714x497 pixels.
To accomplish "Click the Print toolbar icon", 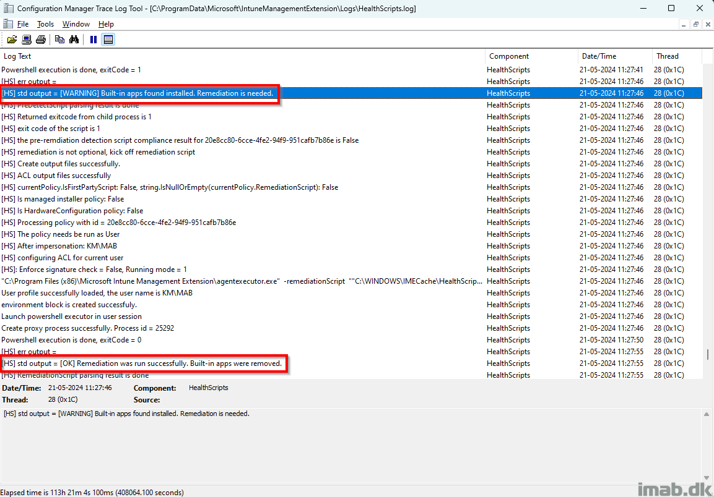I will [41, 40].
